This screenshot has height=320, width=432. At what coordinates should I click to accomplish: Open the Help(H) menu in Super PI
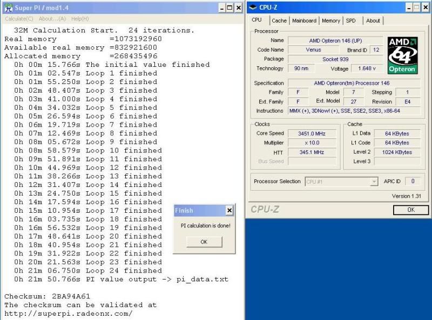click(x=80, y=19)
